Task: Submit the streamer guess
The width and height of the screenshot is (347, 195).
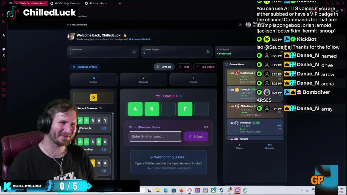Action: pos(196,136)
